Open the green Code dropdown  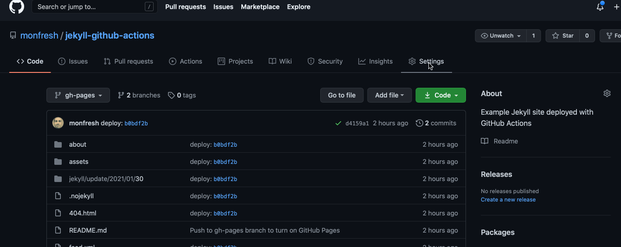pyautogui.click(x=440, y=95)
